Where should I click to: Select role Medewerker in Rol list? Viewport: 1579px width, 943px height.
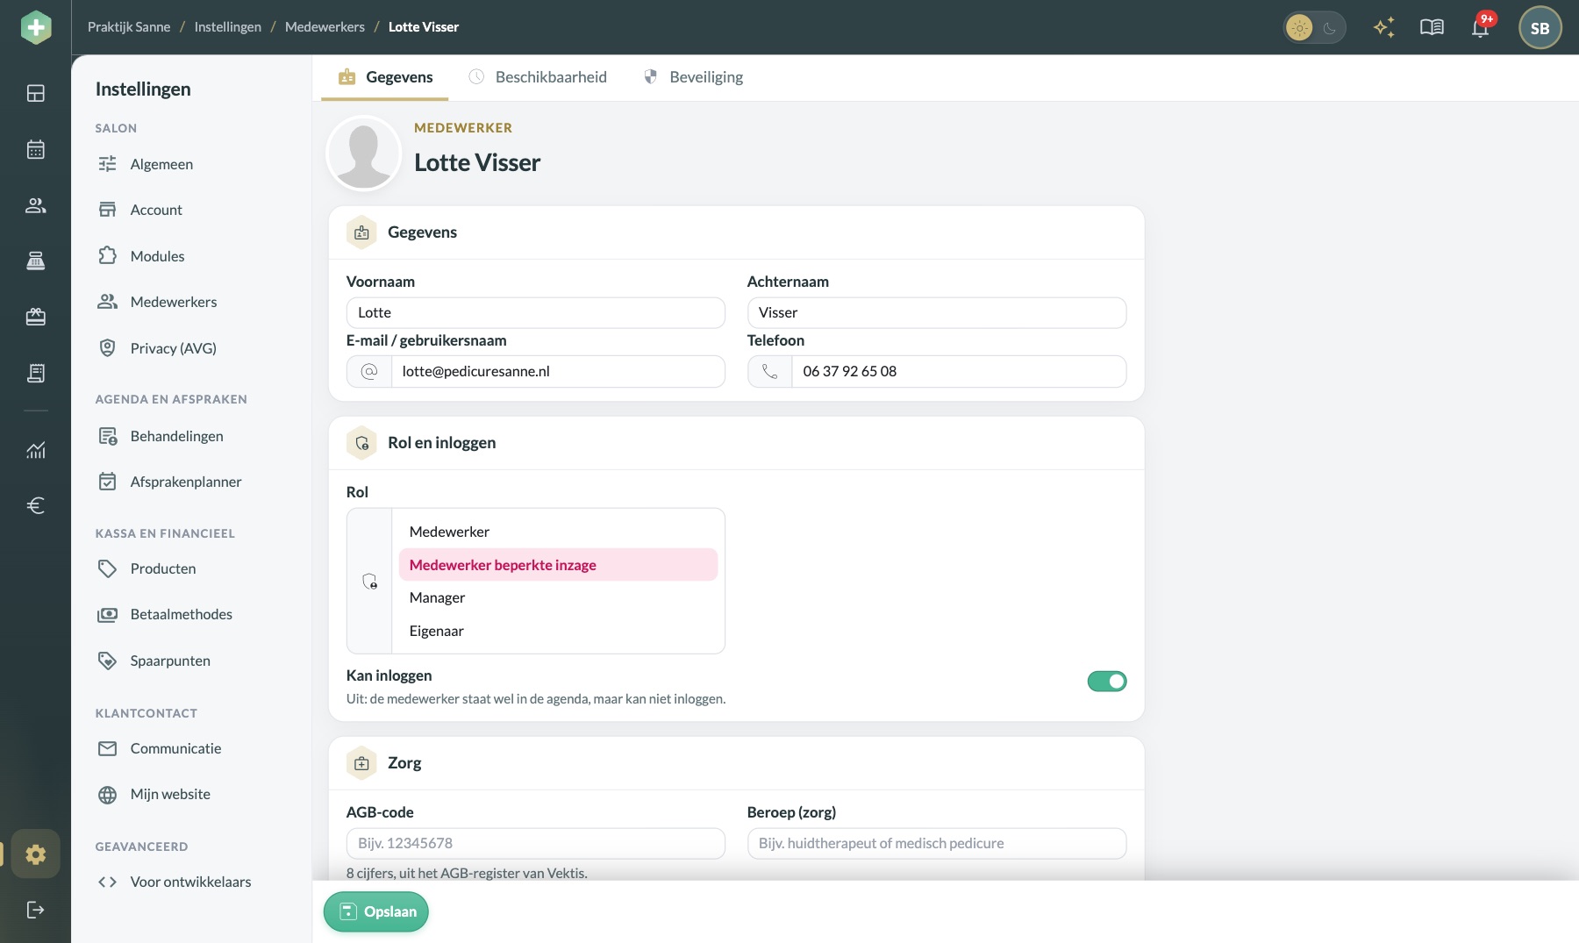point(558,532)
